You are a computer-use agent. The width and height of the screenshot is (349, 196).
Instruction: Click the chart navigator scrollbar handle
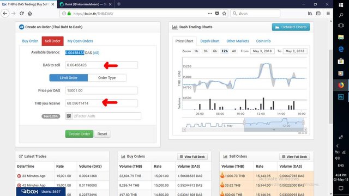(x=274, y=130)
